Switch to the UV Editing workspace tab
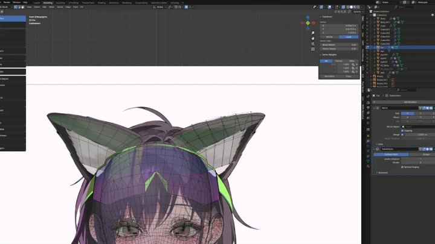This screenshot has width=435, height=244. [x=73, y=3]
